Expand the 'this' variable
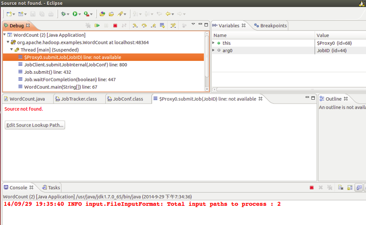The height and width of the screenshot is (225, 366). pos(213,43)
